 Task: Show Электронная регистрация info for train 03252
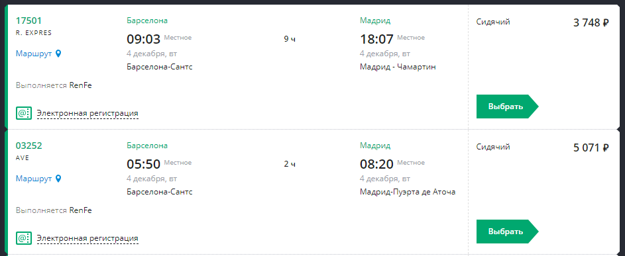click(x=87, y=239)
